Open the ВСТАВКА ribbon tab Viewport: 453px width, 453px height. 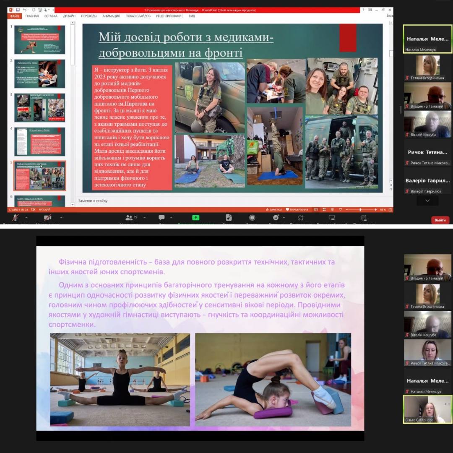(51, 16)
